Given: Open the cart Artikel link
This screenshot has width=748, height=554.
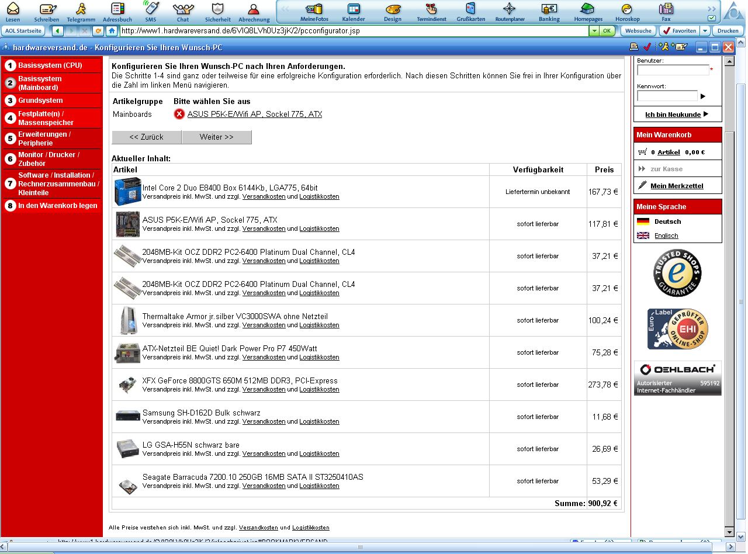Looking at the screenshot, I should (669, 152).
